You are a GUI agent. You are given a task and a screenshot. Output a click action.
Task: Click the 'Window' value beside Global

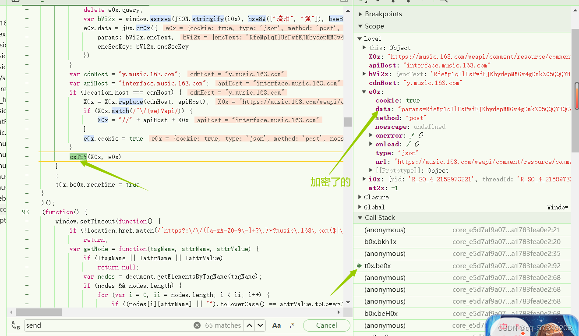coord(558,207)
